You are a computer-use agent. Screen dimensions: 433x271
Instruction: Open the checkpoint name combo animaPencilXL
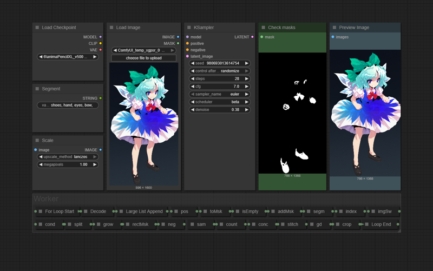click(x=68, y=57)
